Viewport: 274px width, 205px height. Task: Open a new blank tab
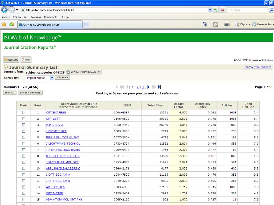click(x=86, y=25)
